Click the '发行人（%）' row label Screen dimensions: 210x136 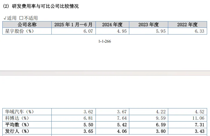[17, 131]
